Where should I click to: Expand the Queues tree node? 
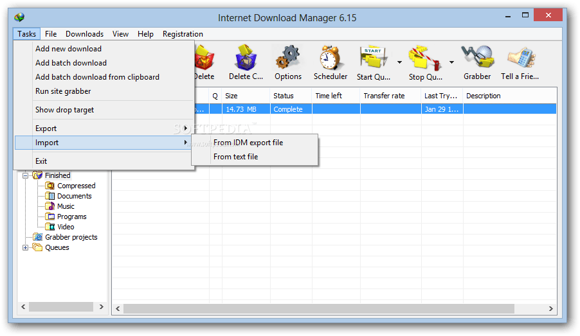tap(25, 247)
